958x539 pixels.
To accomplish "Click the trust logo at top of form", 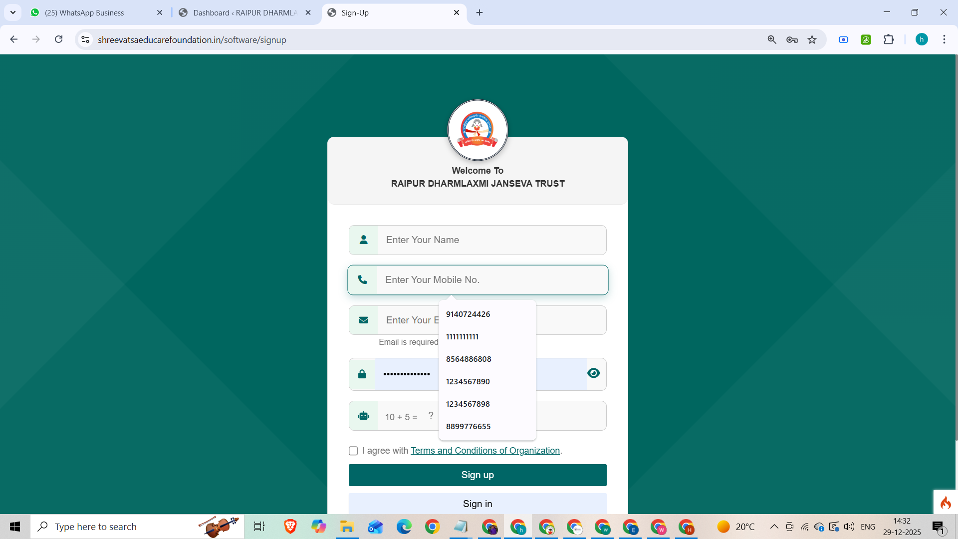I will click(x=478, y=130).
